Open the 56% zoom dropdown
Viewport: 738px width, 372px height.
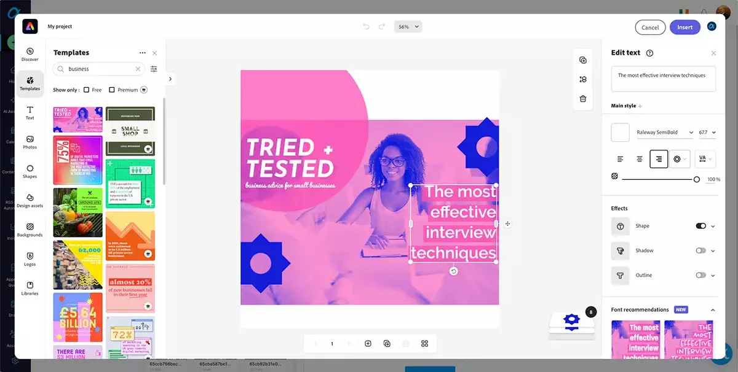(x=408, y=26)
